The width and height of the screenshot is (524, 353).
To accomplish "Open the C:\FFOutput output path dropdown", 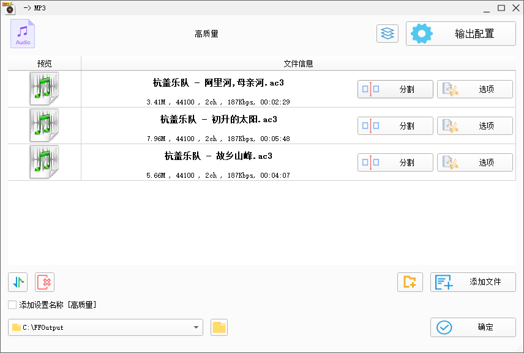I will pyautogui.click(x=196, y=327).
